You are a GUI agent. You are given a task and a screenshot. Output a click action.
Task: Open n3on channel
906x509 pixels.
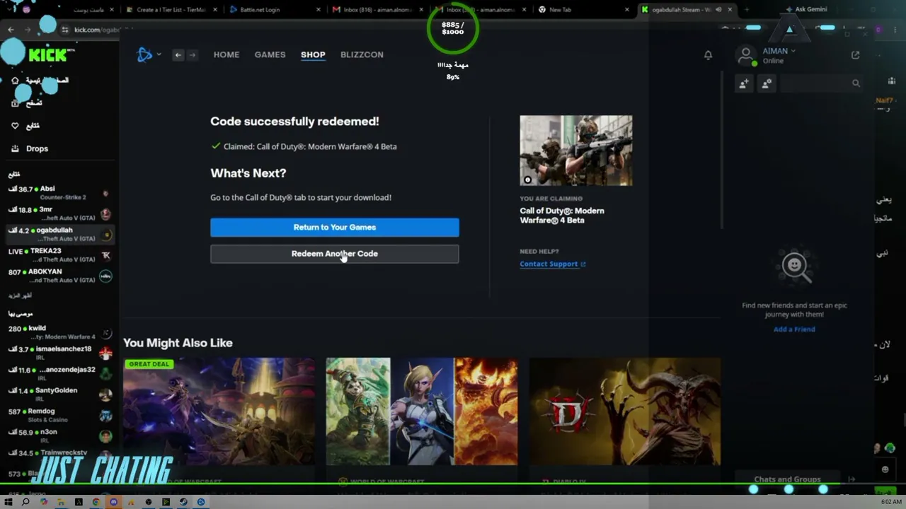(60, 435)
